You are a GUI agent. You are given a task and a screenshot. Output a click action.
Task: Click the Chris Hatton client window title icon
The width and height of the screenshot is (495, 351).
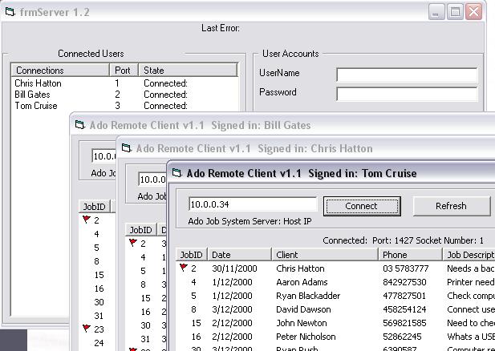[127, 148]
